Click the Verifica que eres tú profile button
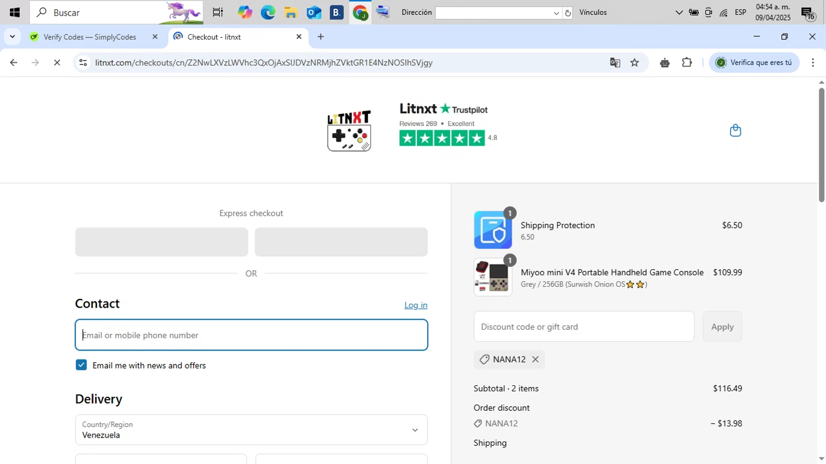The width and height of the screenshot is (826, 464). [x=754, y=63]
